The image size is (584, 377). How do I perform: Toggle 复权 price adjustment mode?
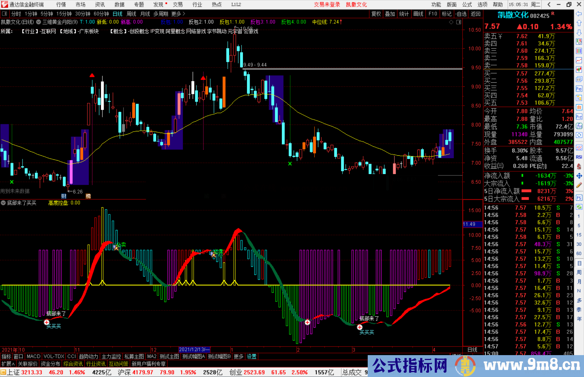tap(376, 14)
